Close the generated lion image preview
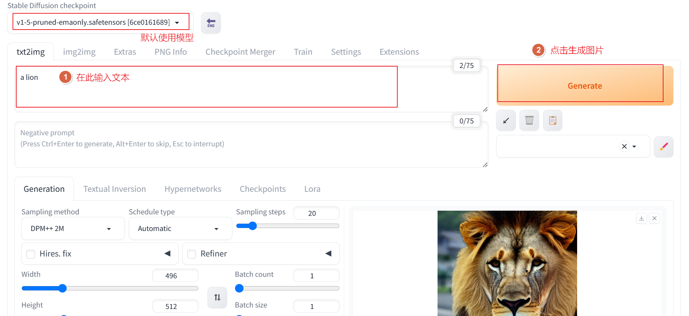The image size is (689, 316). pyautogui.click(x=654, y=218)
